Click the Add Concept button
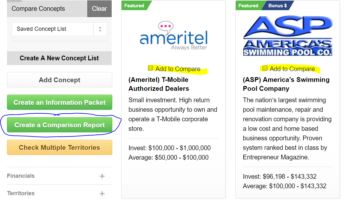The width and height of the screenshot is (348, 200). pyautogui.click(x=59, y=80)
